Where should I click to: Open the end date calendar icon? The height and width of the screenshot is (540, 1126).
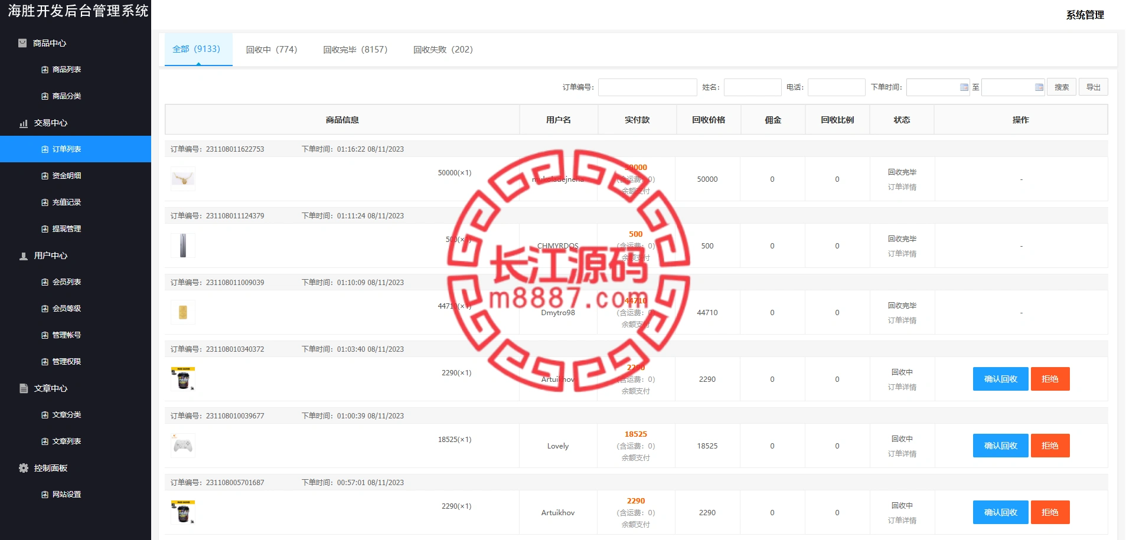pos(1039,87)
